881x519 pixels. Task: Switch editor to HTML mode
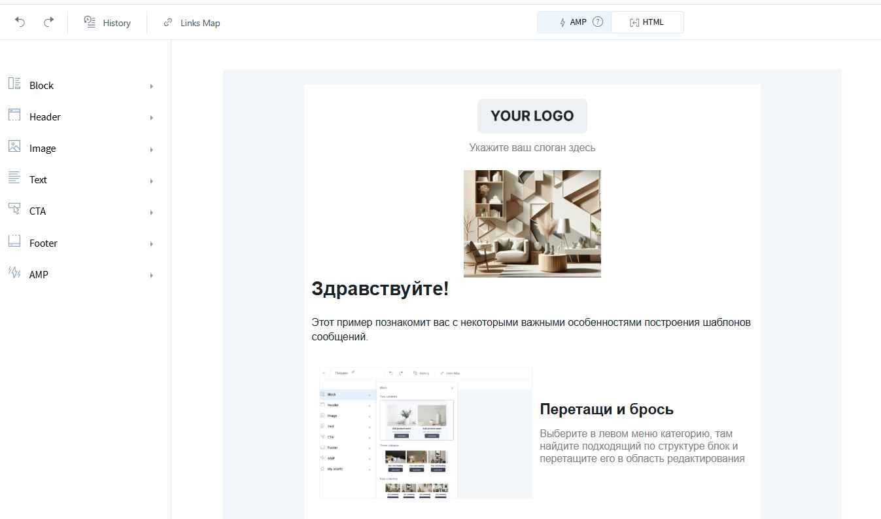[x=647, y=22]
